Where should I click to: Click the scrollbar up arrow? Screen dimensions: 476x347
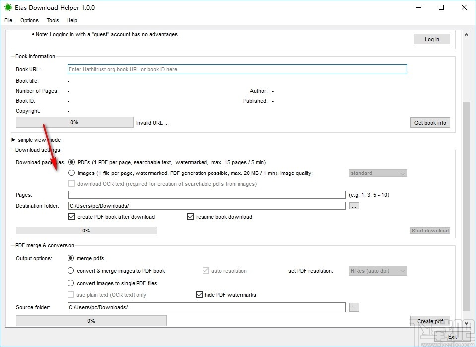(x=466, y=34)
